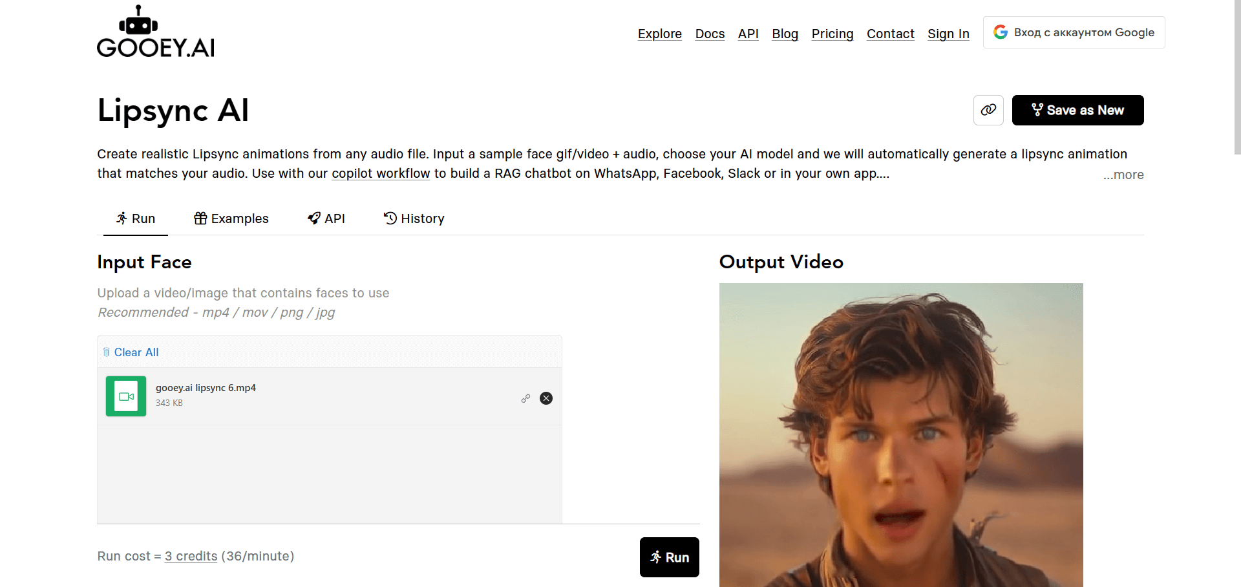The height and width of the screenshot is (587, 1241).
Task: Click the Save as New button
Action: tap(1078, 110)
